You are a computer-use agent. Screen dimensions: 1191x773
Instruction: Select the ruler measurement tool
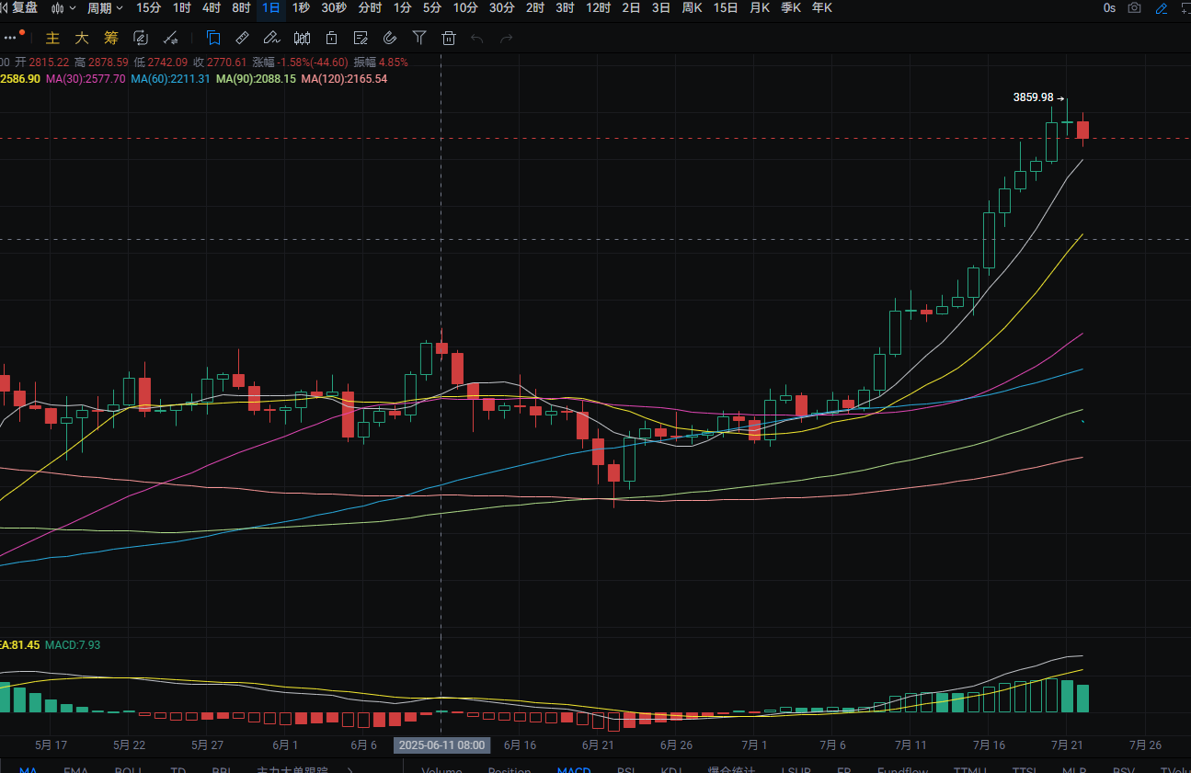tap(242, 38)
